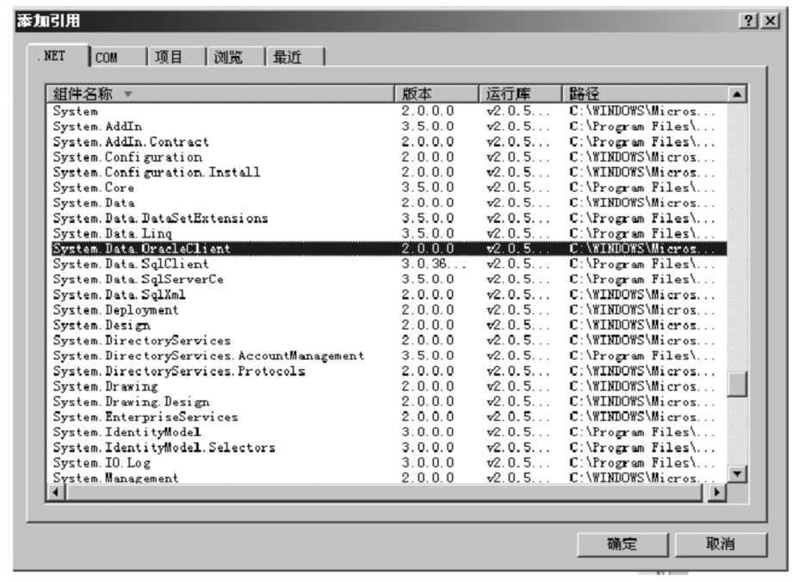
Task: Click the vertical scrollbar down arrow
Action: pyautogui.click(x=737, y=474)
